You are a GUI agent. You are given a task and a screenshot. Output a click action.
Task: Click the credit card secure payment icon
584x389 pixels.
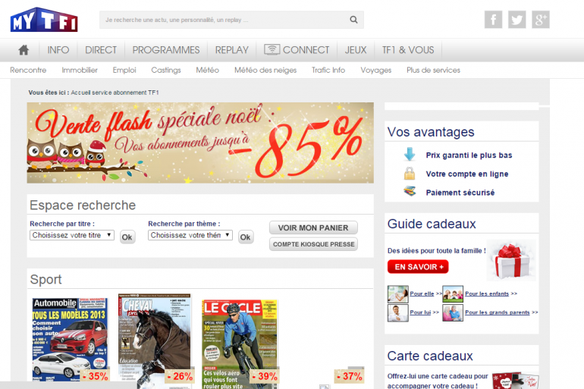tap(410, 191)
